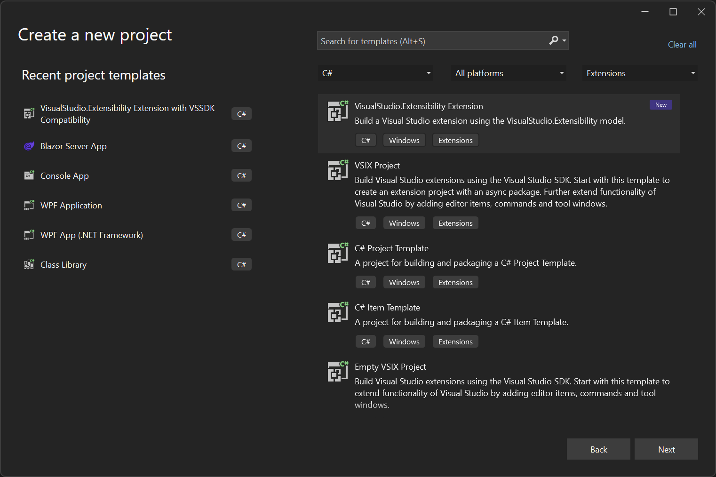Click the VSIX Project template icon
This screenshot has height=477, width=716.
337,170
